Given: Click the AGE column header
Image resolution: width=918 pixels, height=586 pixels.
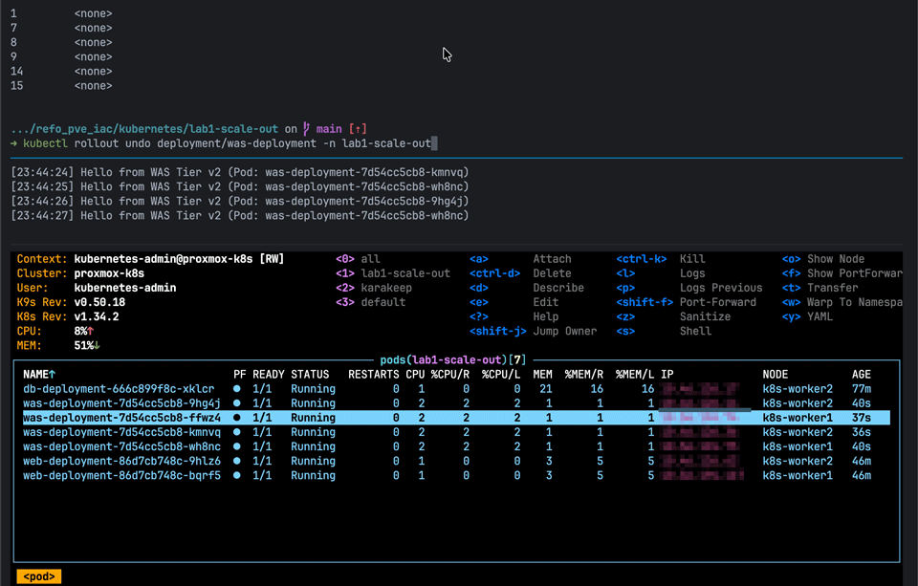Looking at the screenshot, I should 862,375.
